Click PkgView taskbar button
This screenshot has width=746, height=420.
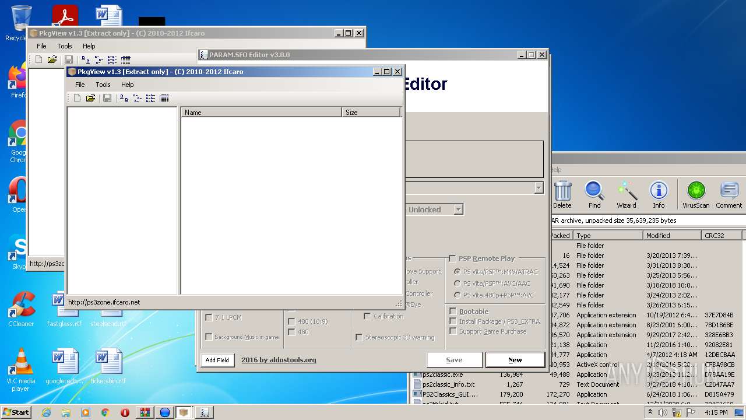pyautogui.click(x=184, y=412)
